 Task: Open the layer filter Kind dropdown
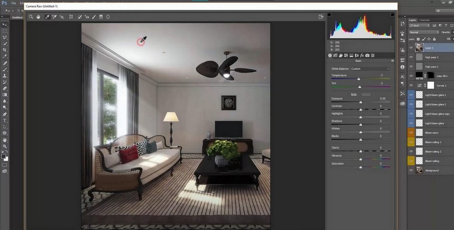[x=420, y=25]
